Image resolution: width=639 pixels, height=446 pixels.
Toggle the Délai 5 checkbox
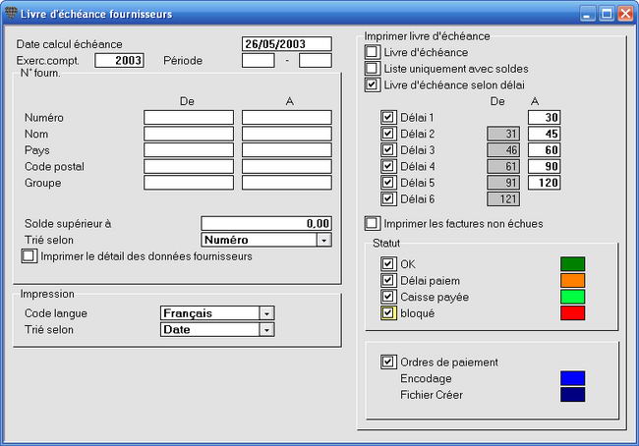tap(388, 183)
